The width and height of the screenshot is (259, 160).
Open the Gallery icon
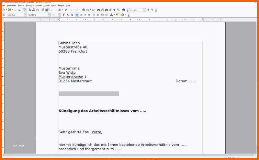(107, 10)
